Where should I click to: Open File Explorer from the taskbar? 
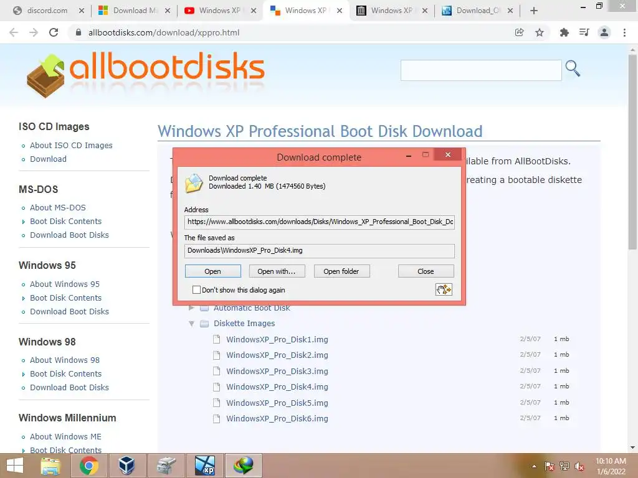pyautogui.click(x=51, y=466)
